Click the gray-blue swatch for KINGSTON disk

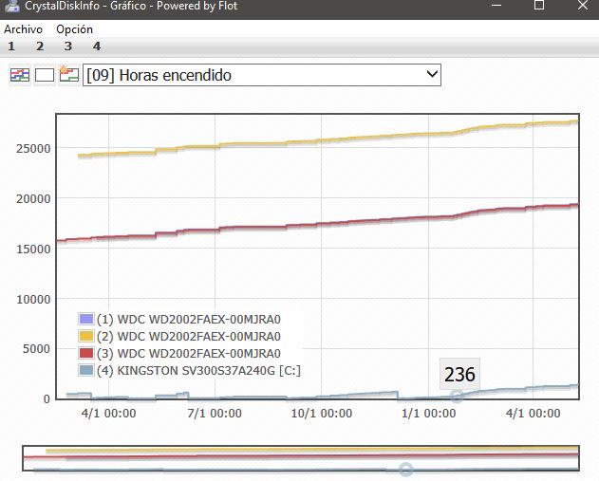(x=86, y=370)
